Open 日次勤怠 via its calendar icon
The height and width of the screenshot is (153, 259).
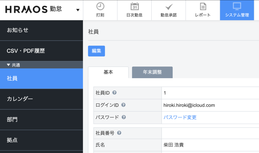click(x=134, y=6)
